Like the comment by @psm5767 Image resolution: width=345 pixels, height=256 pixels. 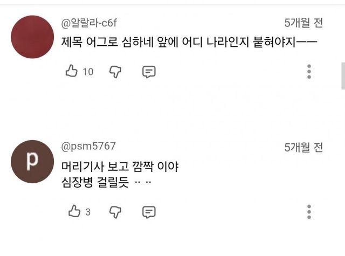tap(73, 211)
